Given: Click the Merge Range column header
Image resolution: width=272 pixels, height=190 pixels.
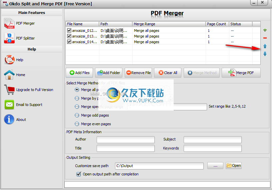Looking at the screenshot, I should point(169,24).
